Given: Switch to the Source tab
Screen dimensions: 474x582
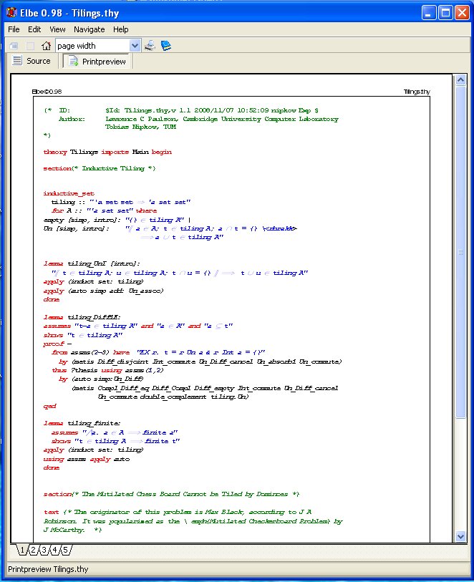Looking at the screenshot, I should click(32, 62).
